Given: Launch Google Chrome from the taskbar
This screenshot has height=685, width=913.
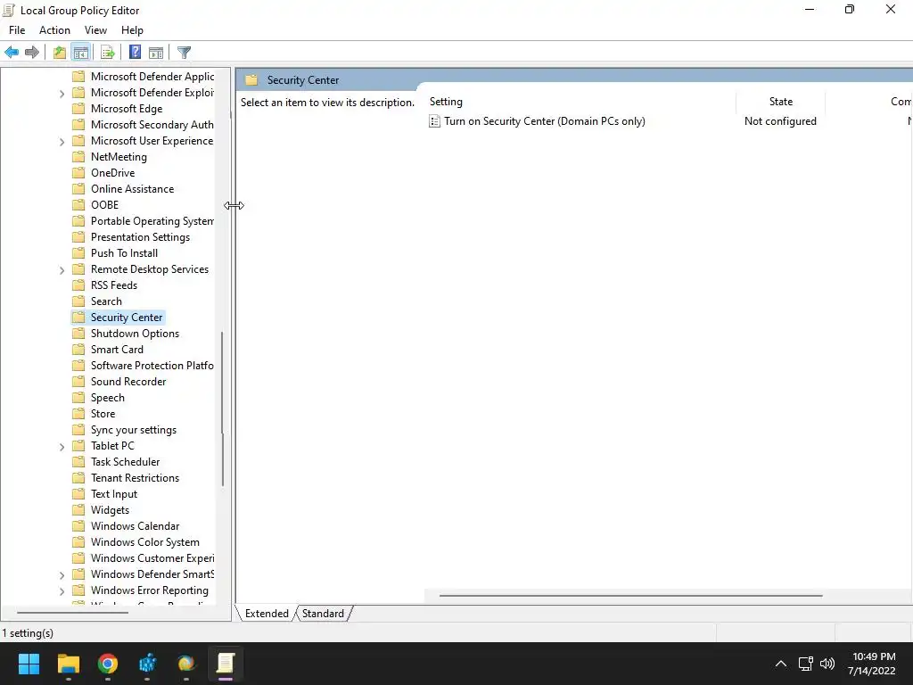Looking at the screenshot, I should tap(108, 664).
